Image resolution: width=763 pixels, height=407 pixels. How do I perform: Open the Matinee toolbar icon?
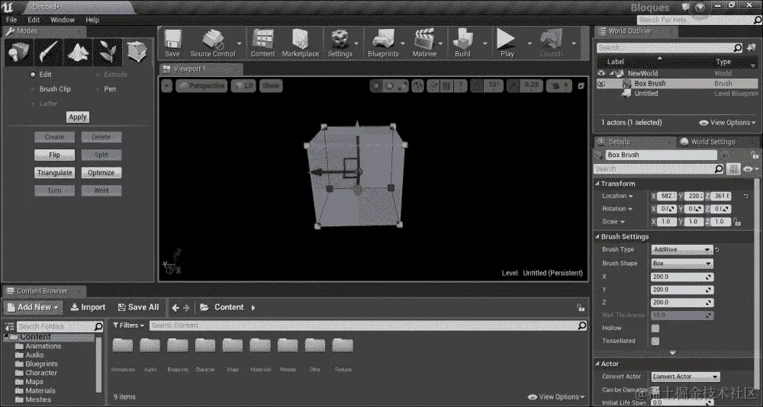424,43
